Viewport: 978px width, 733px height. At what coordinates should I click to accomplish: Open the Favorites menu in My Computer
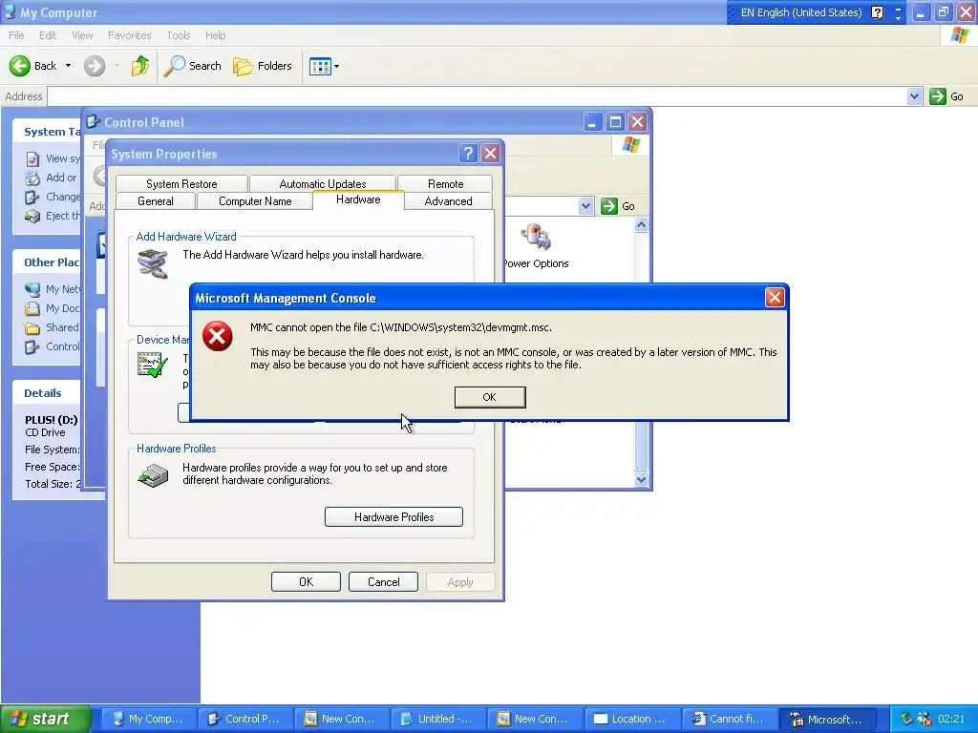click(129, 35)
